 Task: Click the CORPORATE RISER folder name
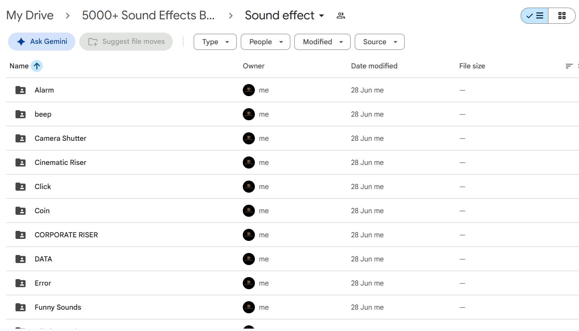click(66, 235)
